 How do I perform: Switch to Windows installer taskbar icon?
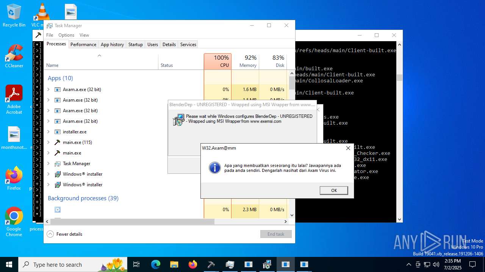[x=267, y=264]
